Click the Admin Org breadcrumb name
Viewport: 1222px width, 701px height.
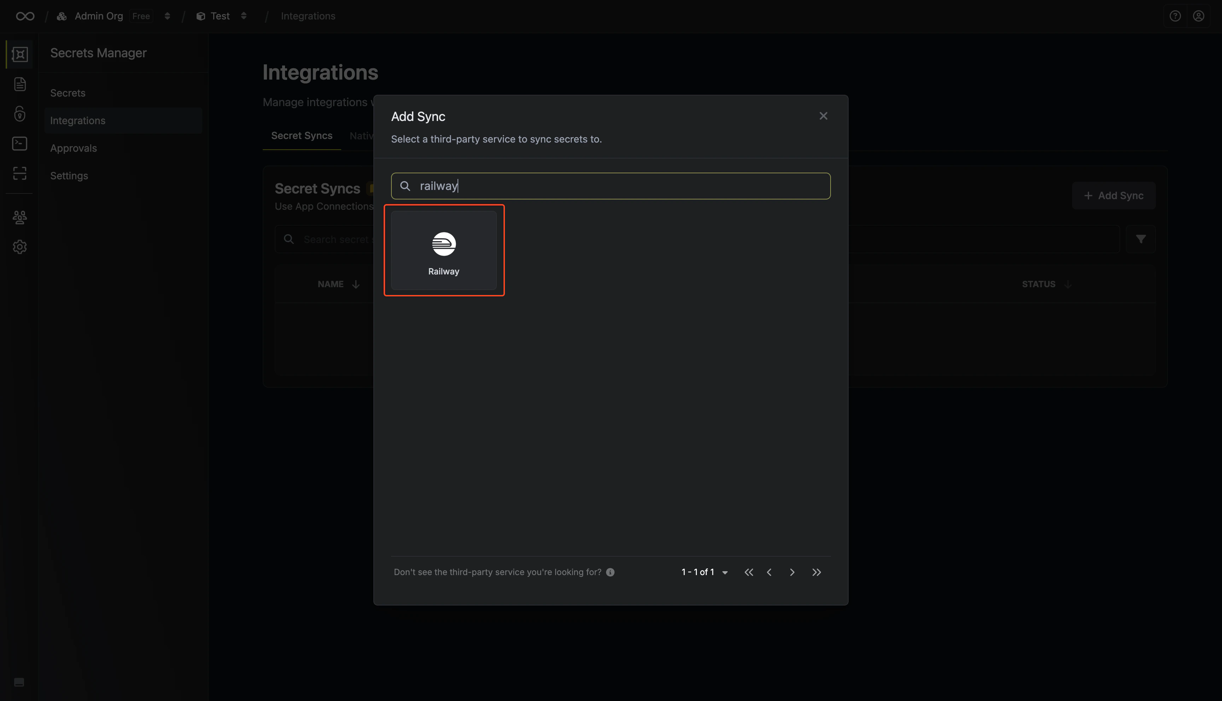coord(99,16)
